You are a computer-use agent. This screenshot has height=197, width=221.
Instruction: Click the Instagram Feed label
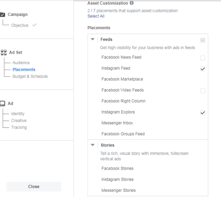(116, 68)
